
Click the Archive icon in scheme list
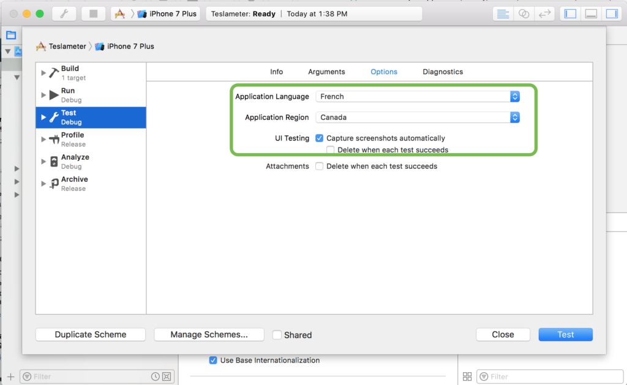point(54,184)
